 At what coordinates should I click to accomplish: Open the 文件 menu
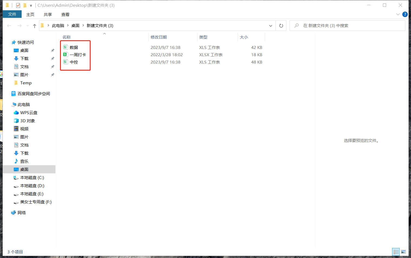pos(12,14)
